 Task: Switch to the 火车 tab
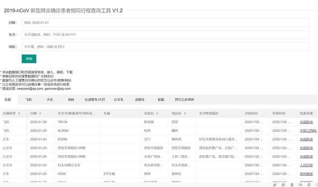pyautogui.click(x=50, y=100)
